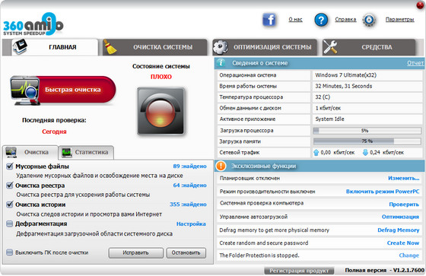Start Быстрая очистка quick cleanup
The image size is (426, 276).
click(63, 90)
